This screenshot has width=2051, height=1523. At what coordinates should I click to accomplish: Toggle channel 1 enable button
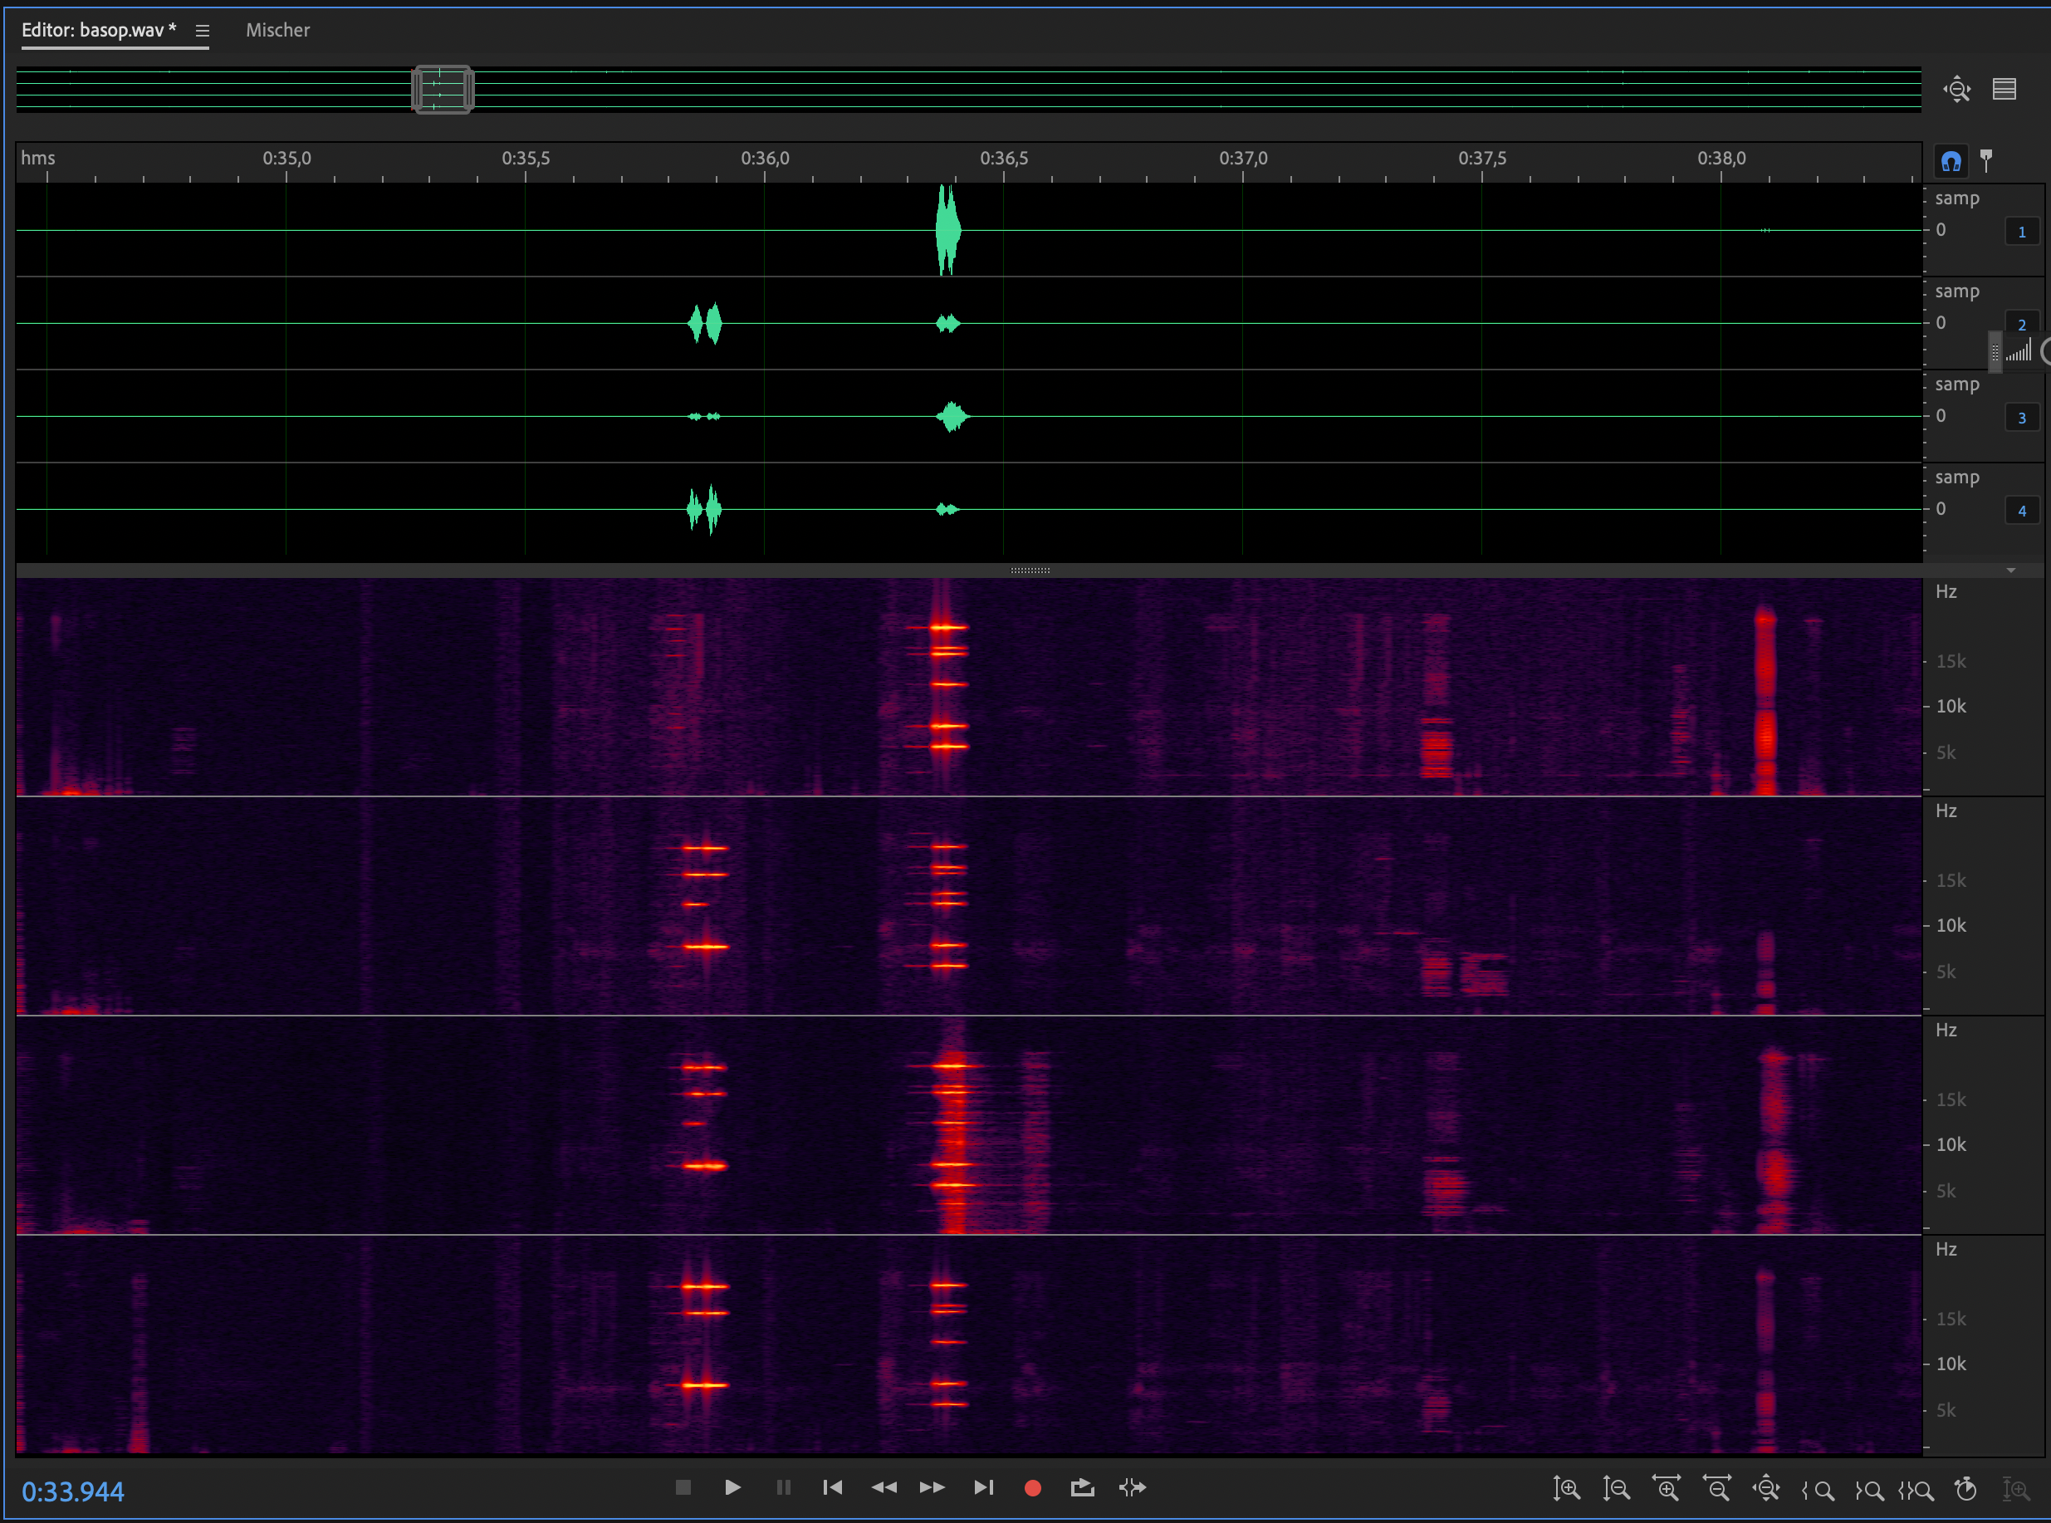click(2021, 232)
